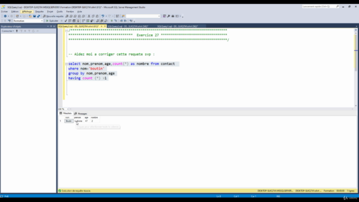Image resolution: width=359 pixels, height=202 pixels.
Task: Click the open file folder icon
Action: (30, 16)
